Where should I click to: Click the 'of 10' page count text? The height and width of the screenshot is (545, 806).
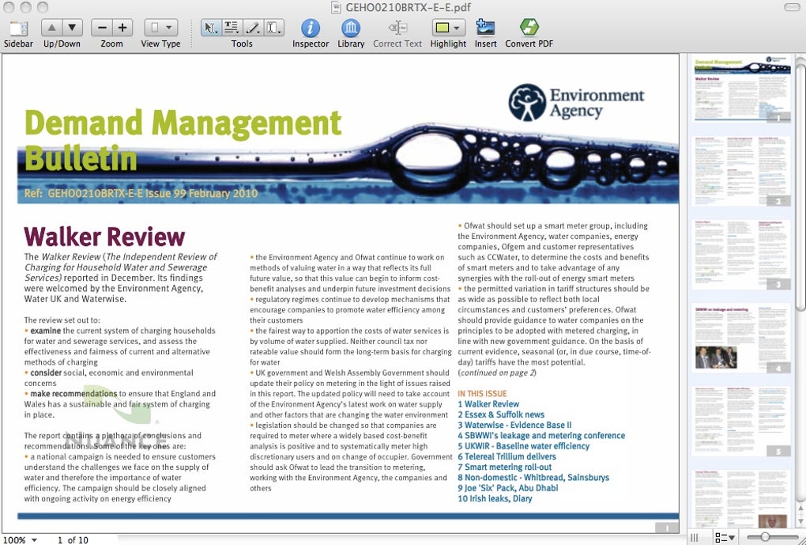tap(77, 539)
